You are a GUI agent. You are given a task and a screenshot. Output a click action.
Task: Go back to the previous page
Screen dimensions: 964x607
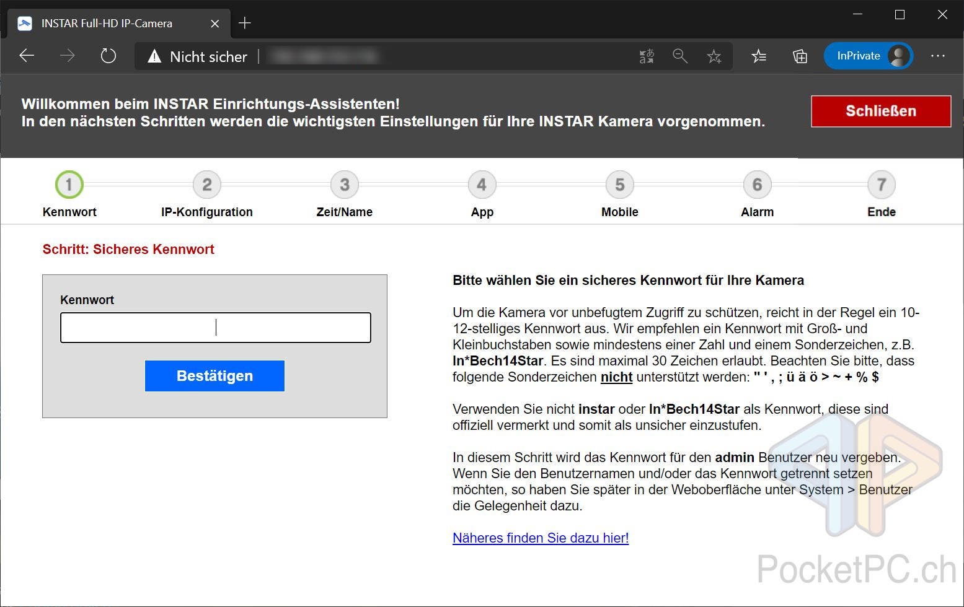point(27,56)
